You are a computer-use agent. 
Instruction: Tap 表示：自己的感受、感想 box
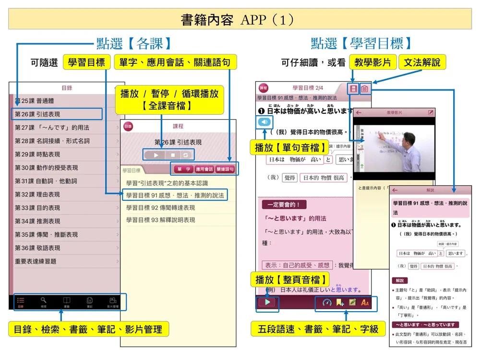pyautogui.click(x=297, y=265)
